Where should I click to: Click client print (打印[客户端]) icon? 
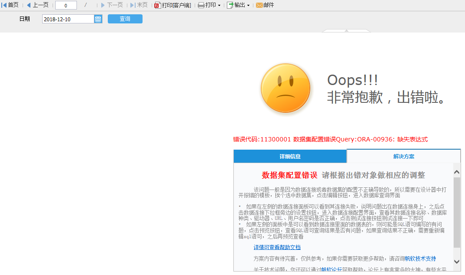(x=158, y=5)
